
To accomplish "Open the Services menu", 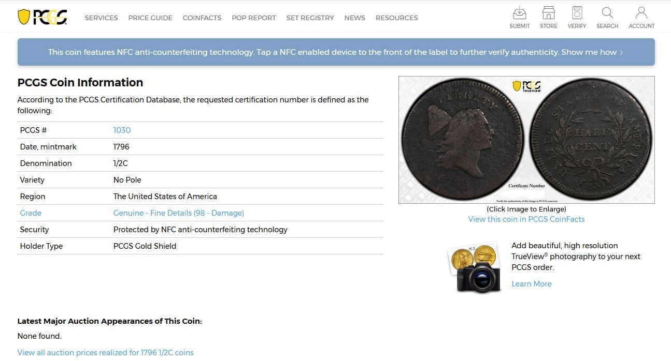I will pyautogui.click(x=101, y=18).
